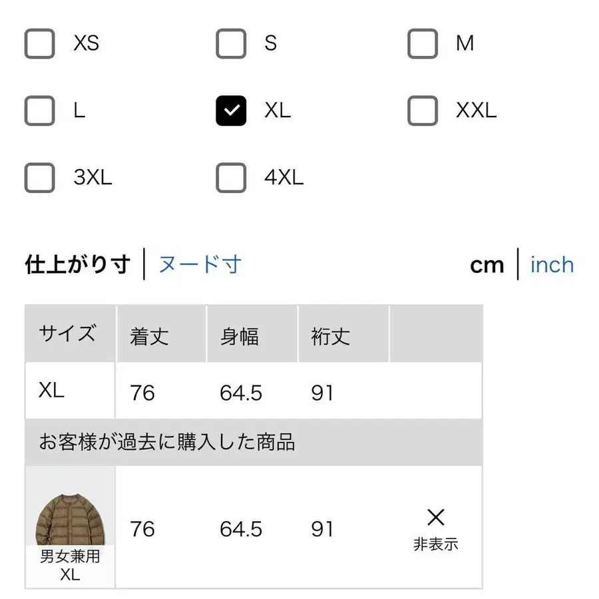Select the 4XL size checkbox
This screenshot has height=599, width=599.
pos(230,178)
